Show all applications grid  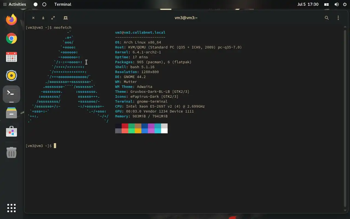tap(11, 208)
